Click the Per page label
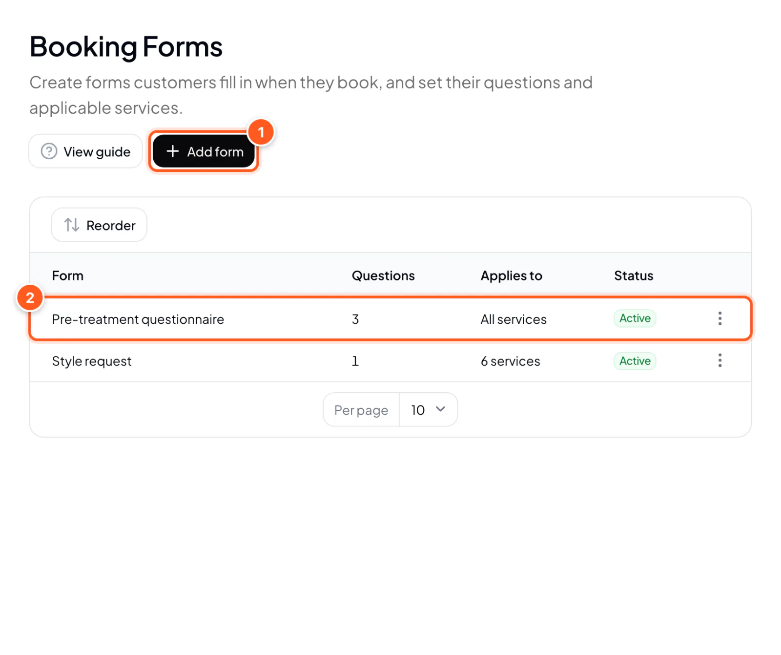Viewport: 781px width, 655px height. [x=361, y=410]
